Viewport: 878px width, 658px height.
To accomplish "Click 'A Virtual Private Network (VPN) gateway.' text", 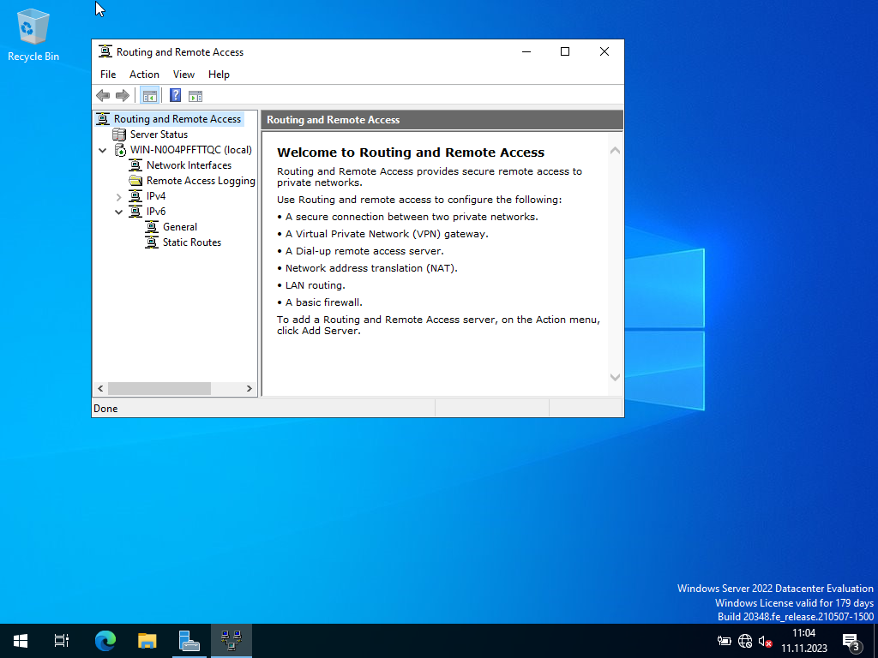I will point(387,234).
